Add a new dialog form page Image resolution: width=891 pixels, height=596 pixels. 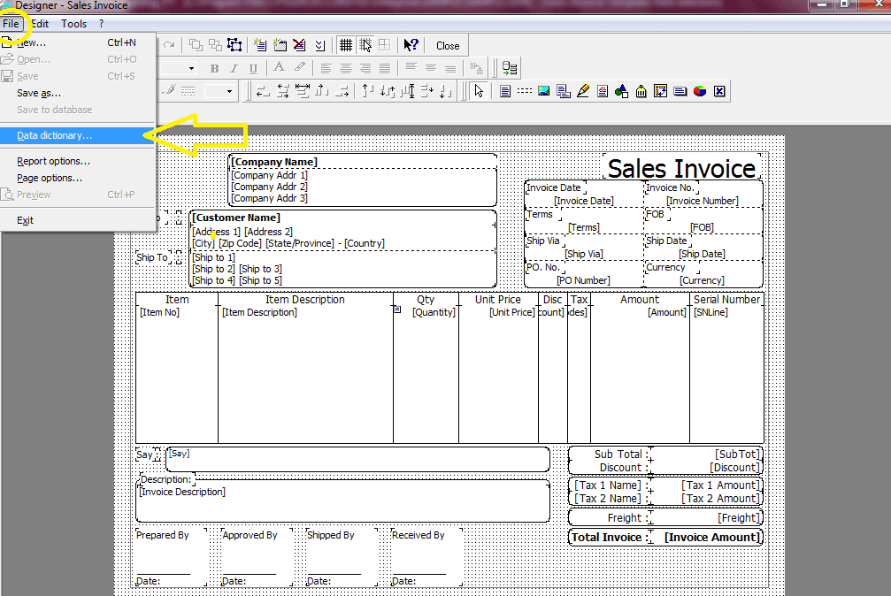pyautogui.click(x=280, y=45)
